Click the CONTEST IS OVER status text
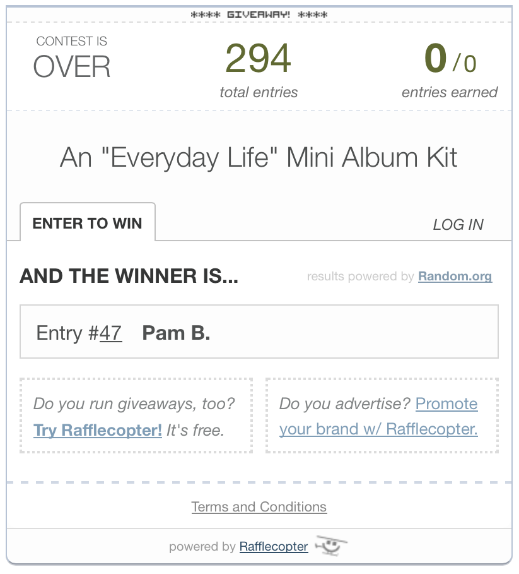 [x=72, y=59]
